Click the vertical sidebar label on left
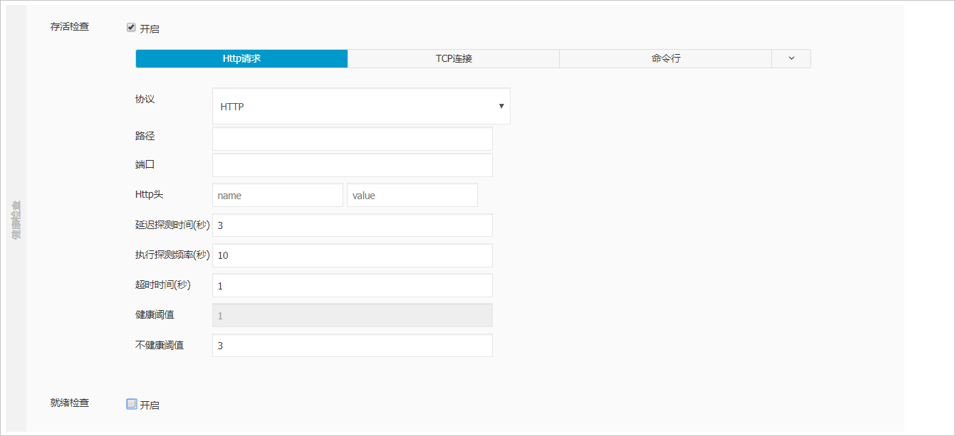955x436 pixels. coord(16,219)
